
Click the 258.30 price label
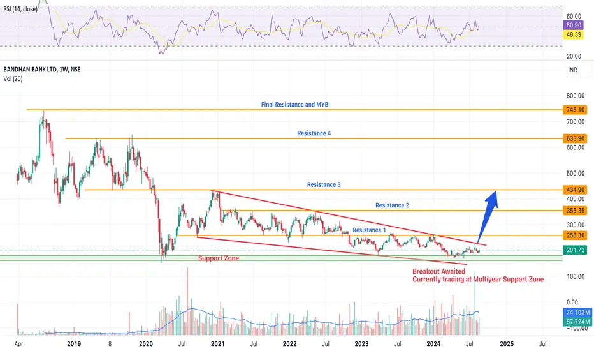(x=575, y=235)
